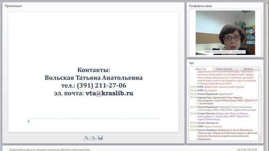
Task: Zoom in on the presentation slide
Action: 86,138
